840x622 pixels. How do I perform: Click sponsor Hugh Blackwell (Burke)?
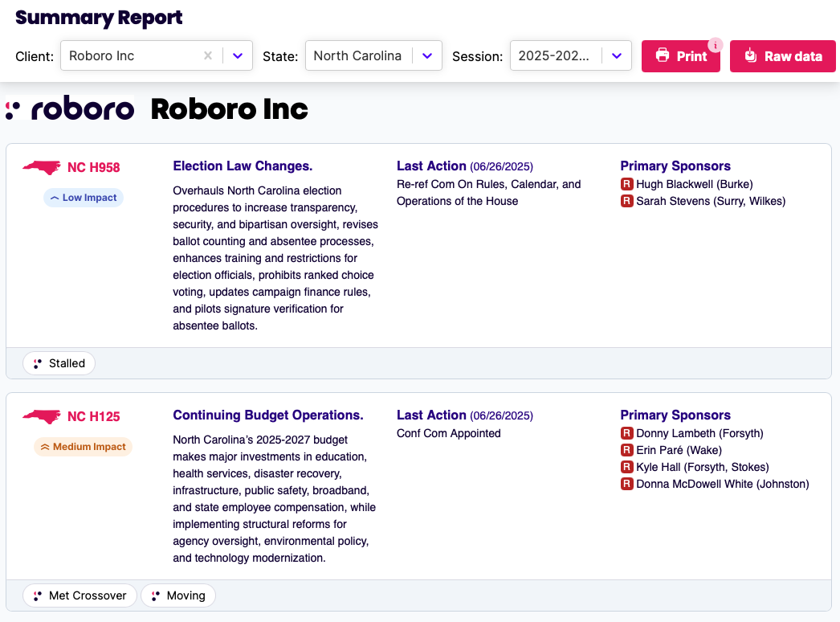(x=695, y=185)
